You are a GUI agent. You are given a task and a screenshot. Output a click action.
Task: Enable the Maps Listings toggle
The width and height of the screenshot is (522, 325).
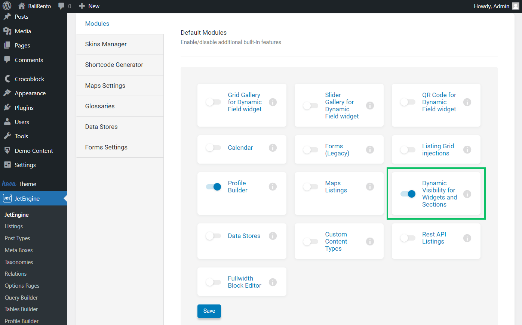pos(310,186)
